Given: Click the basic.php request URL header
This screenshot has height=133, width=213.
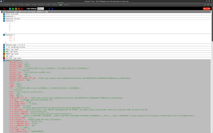Looking at the screenshot, I should (25, 12).
